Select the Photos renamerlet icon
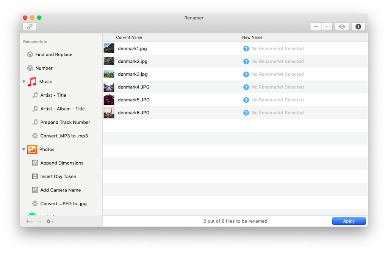The height and width of the screenshot is (253, 388). (x=32, y=149)
